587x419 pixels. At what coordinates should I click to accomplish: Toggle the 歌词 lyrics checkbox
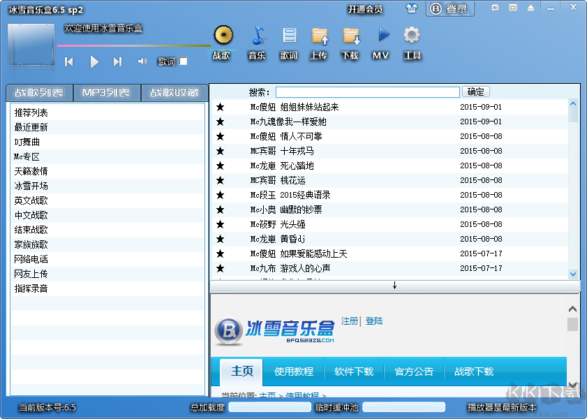click(x=184, y=61)
